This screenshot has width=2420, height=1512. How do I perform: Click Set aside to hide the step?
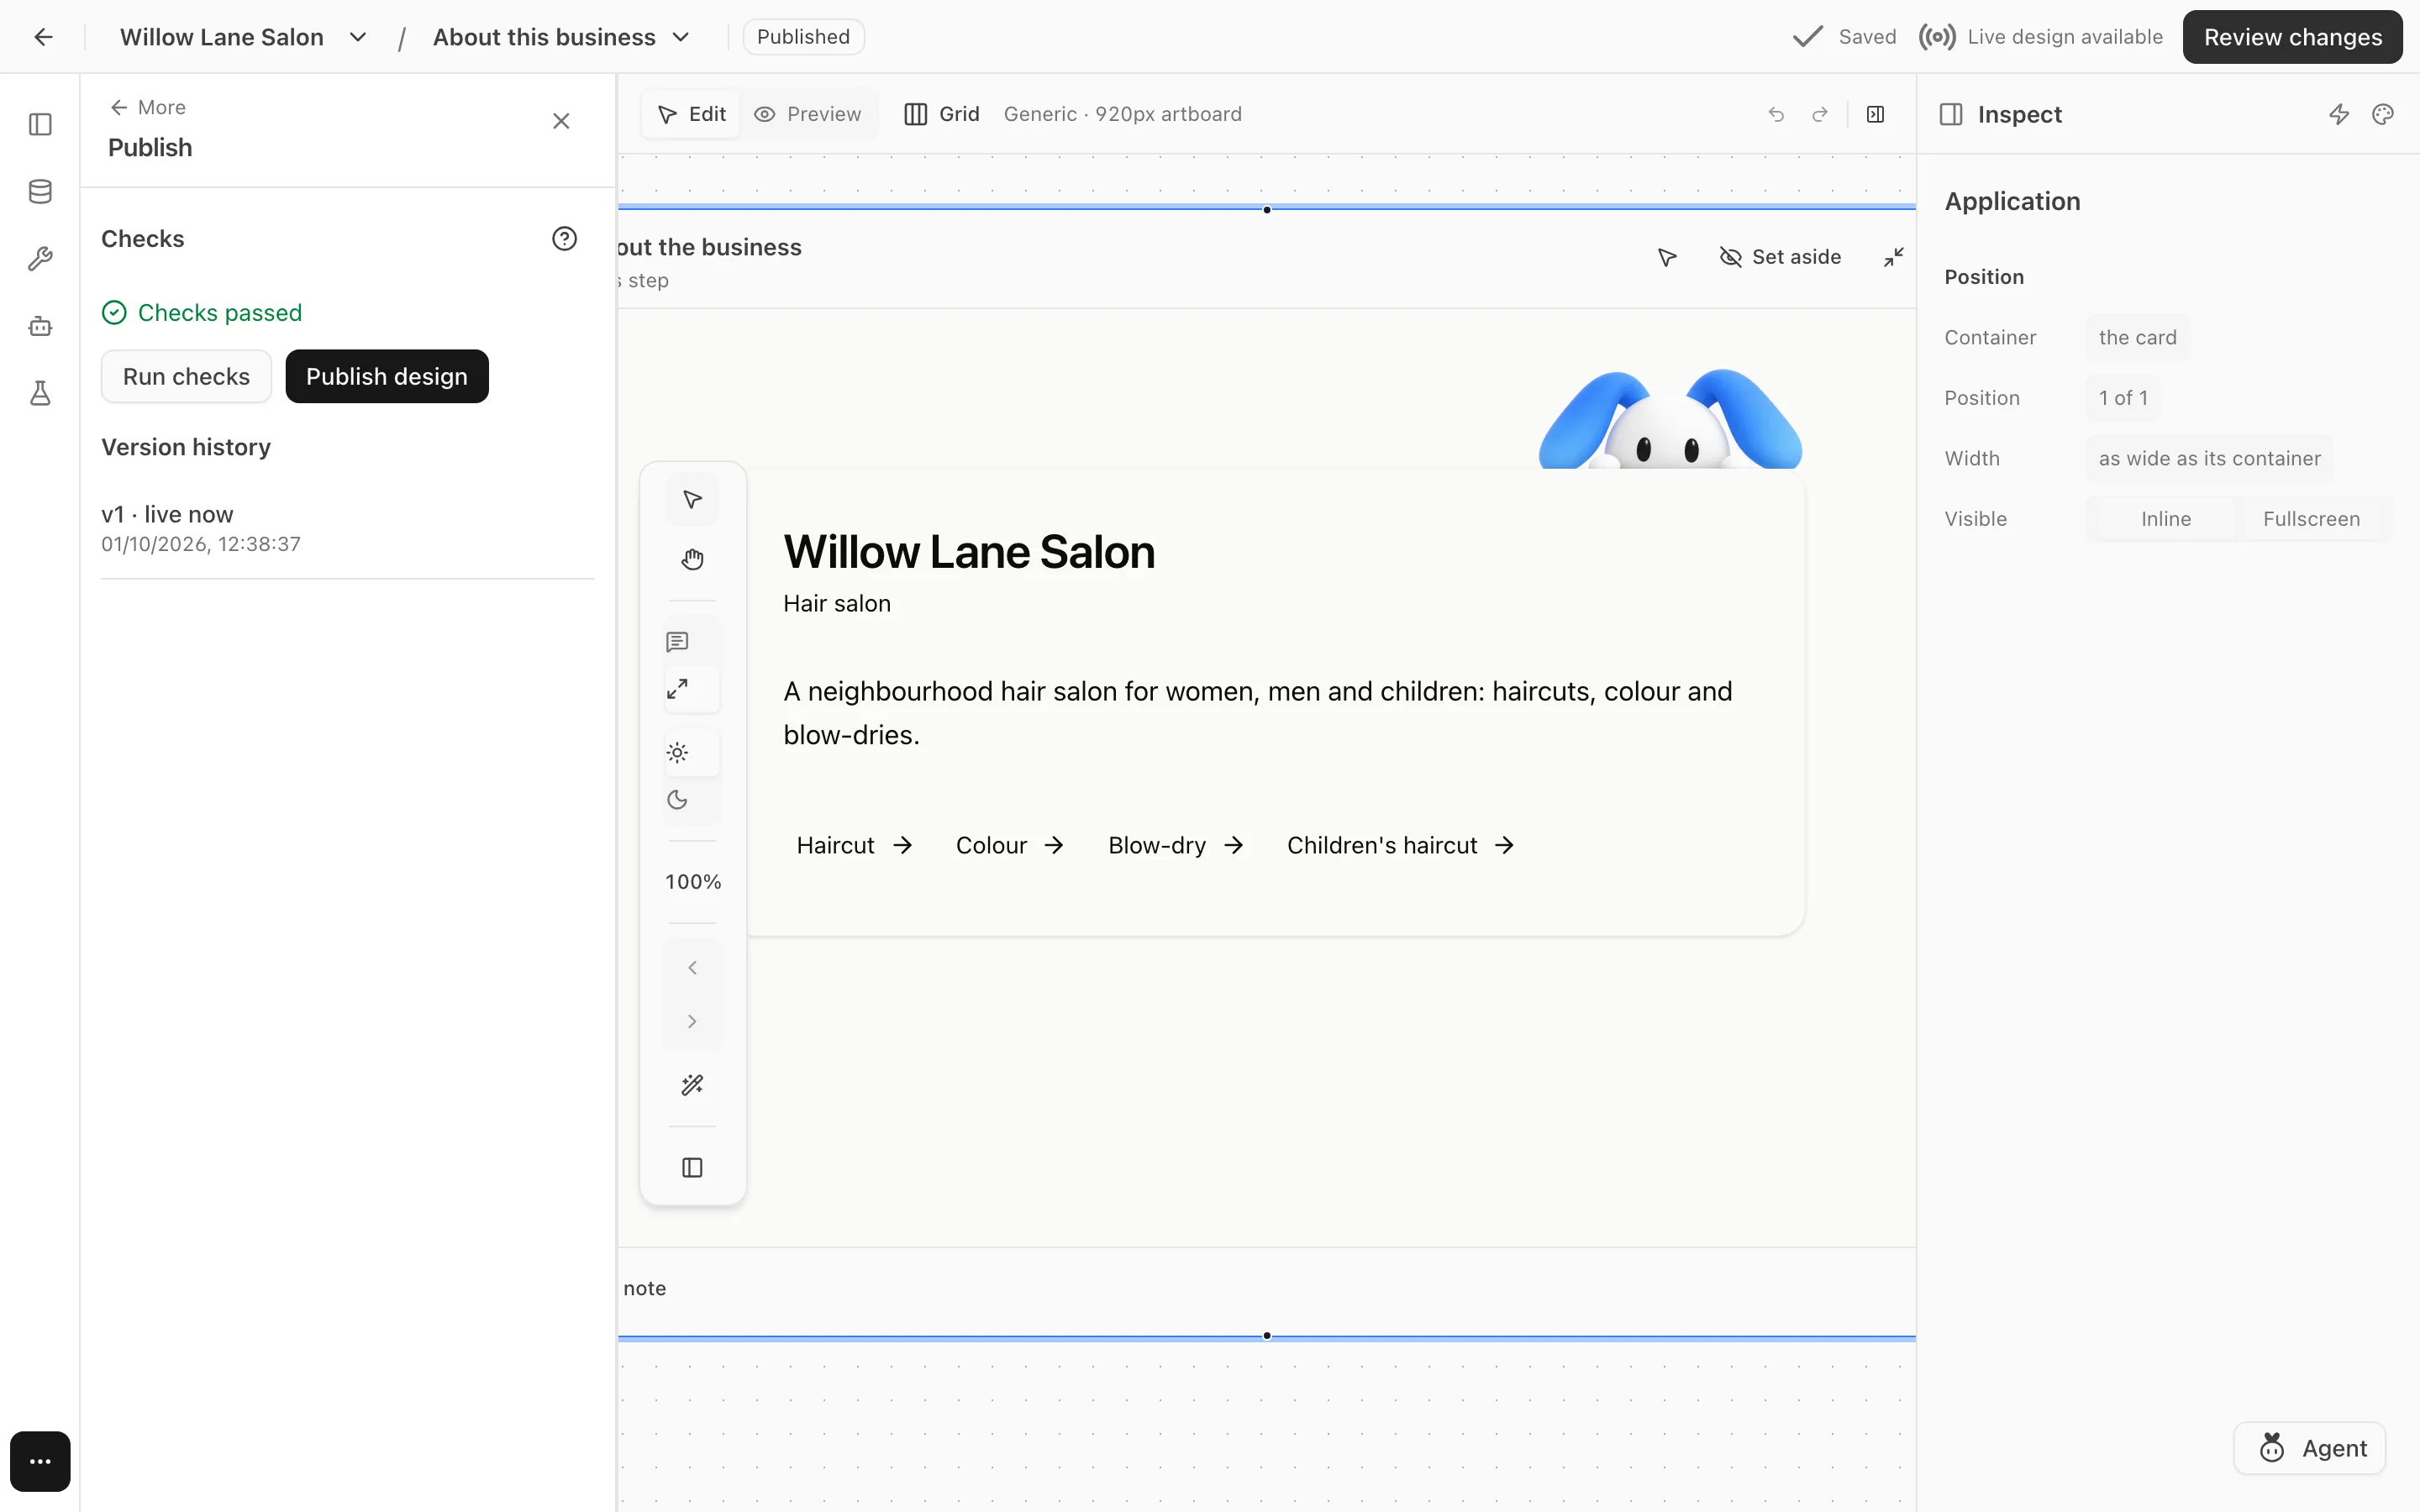click(1780, 257)
